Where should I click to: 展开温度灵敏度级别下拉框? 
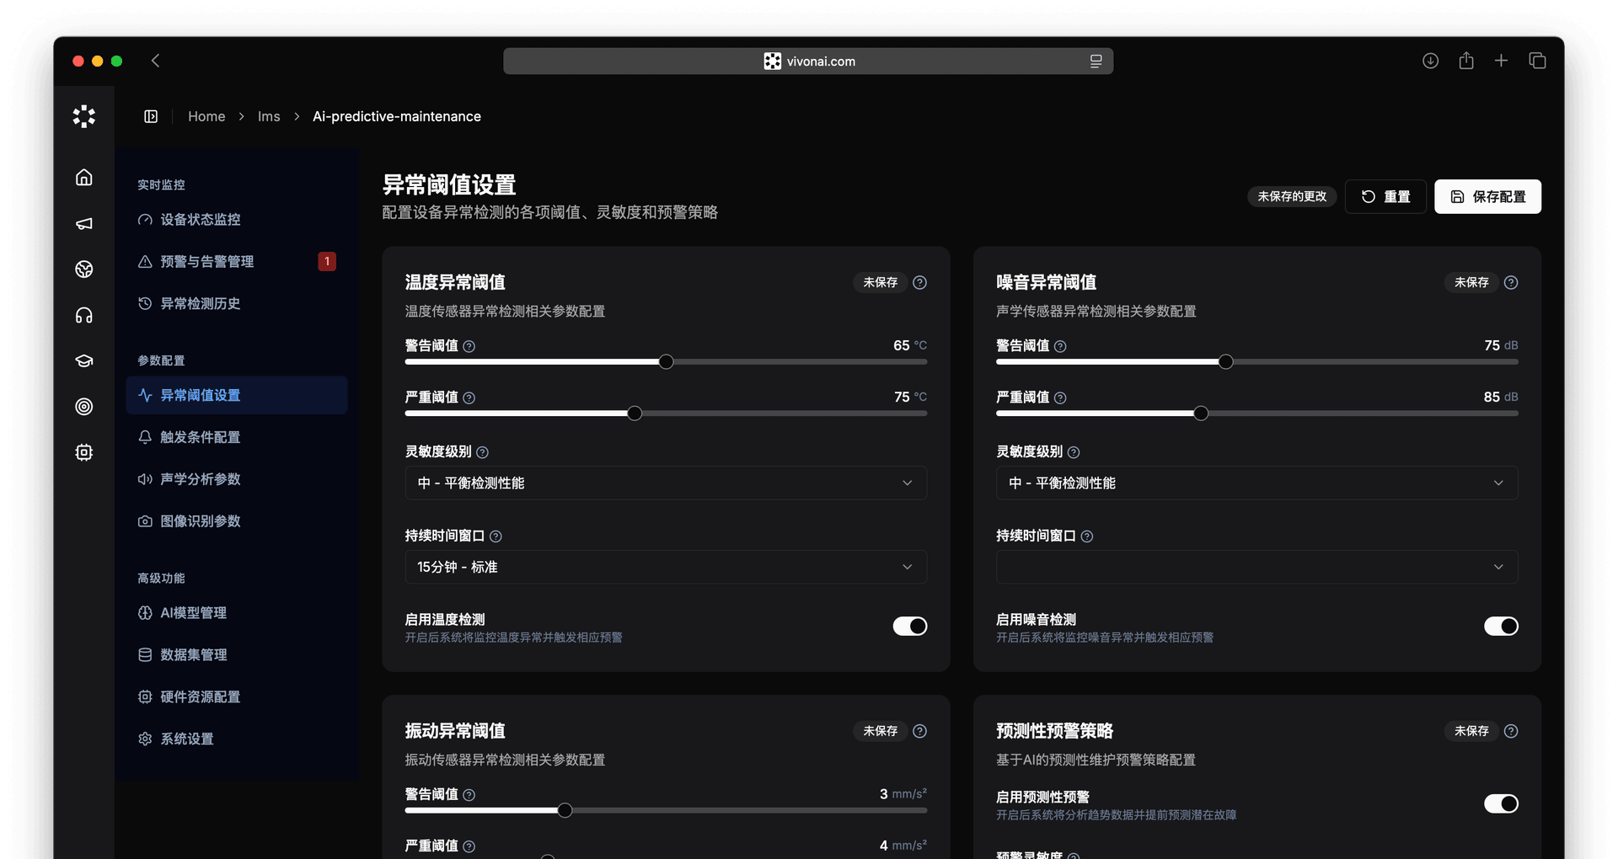(x=665, y=483)
